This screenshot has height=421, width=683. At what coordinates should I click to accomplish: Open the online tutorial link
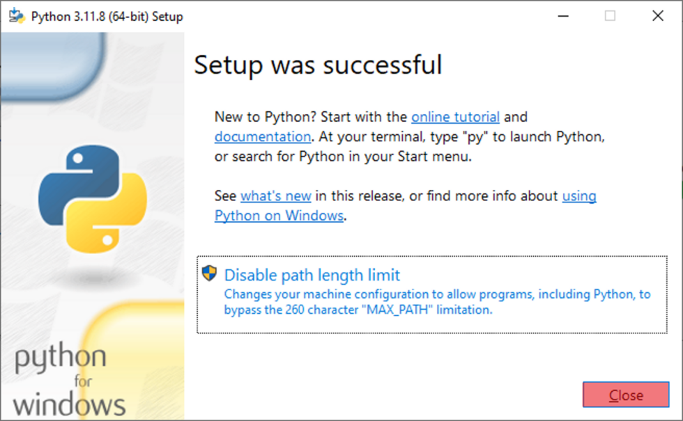(455, 116)
